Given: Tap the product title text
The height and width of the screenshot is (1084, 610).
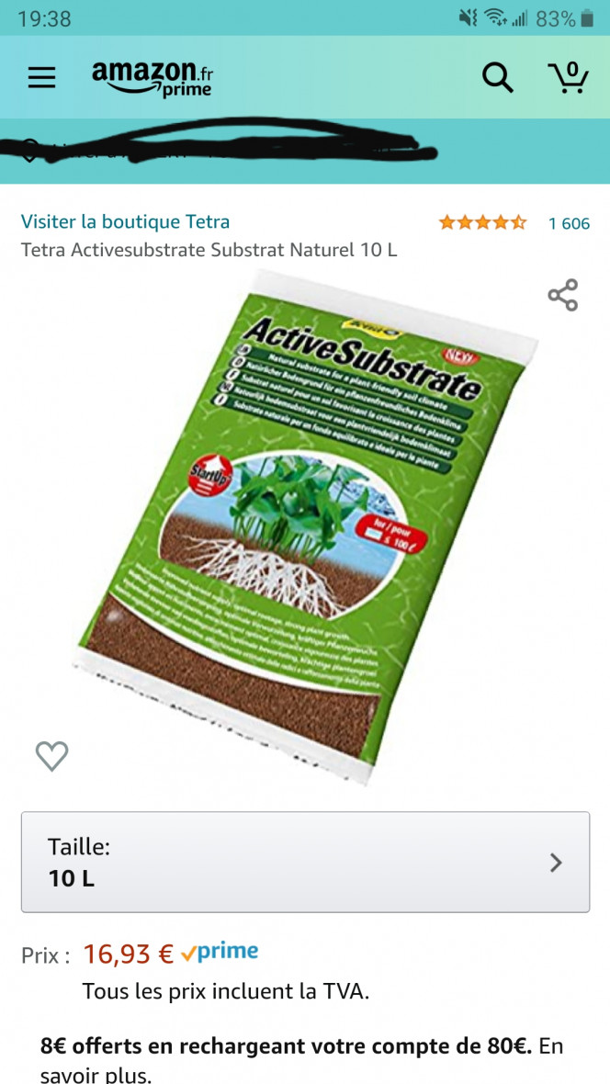Looking at the screenshot, I should tap(209, 250).
